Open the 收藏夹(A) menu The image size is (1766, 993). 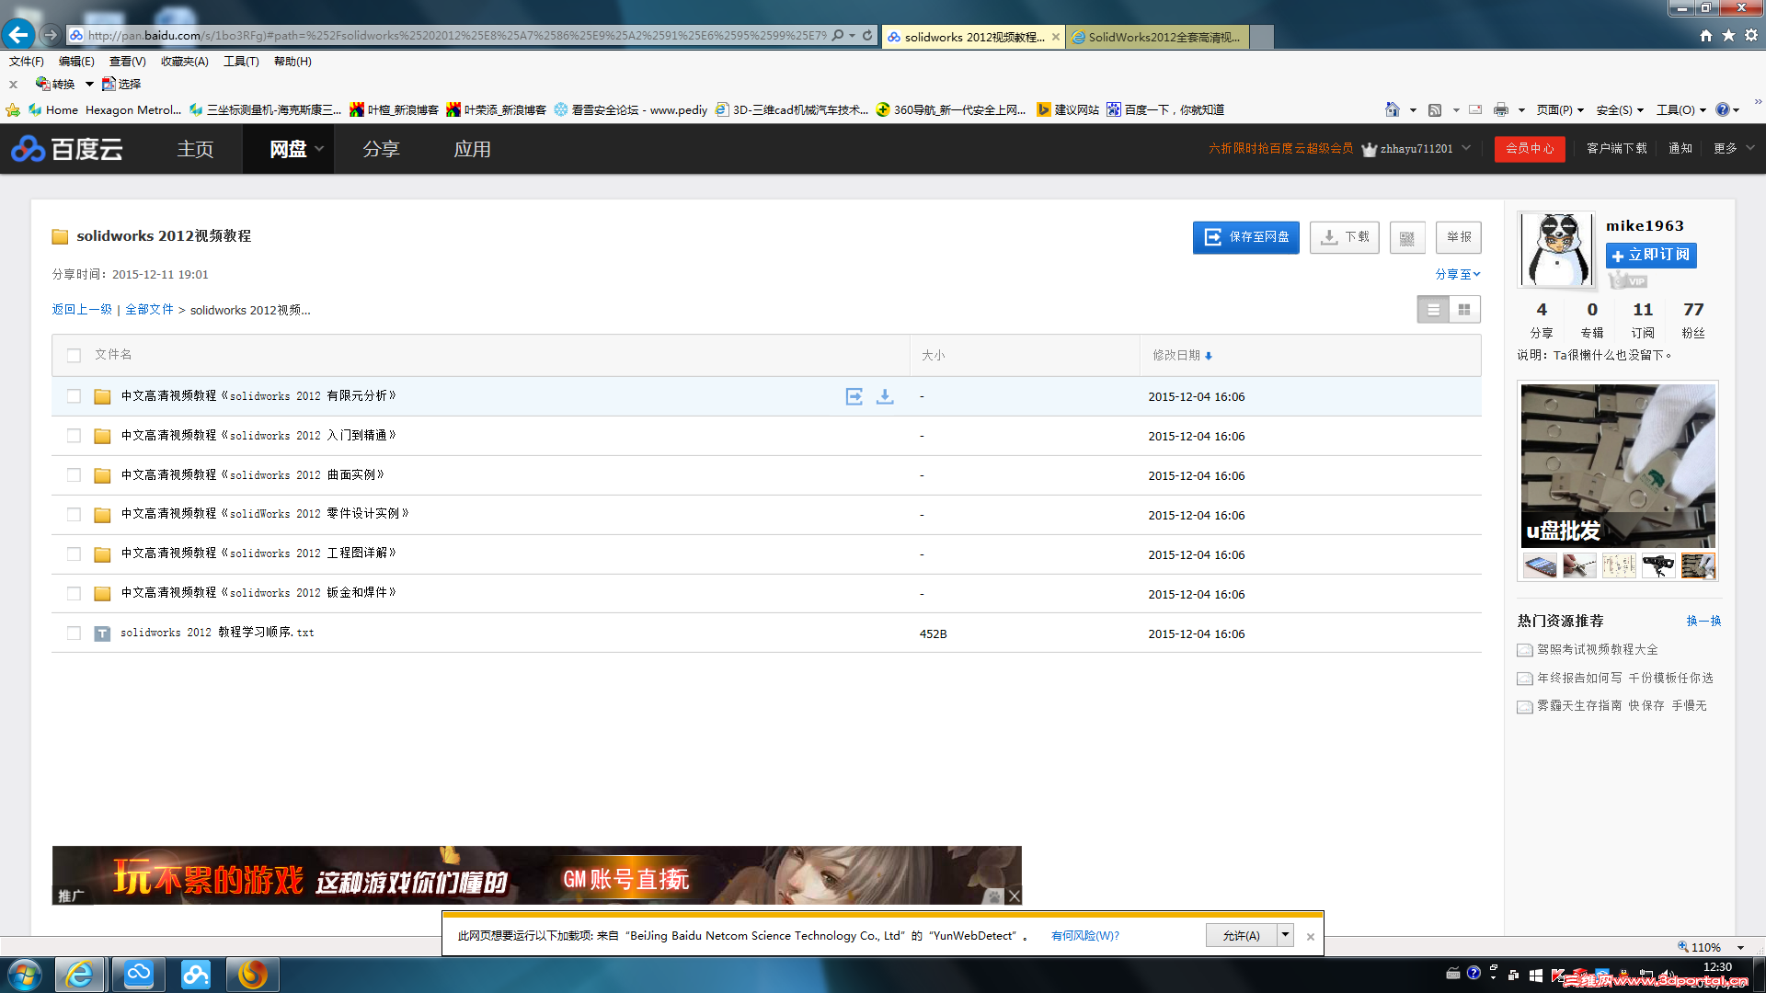tap(184, 62)
